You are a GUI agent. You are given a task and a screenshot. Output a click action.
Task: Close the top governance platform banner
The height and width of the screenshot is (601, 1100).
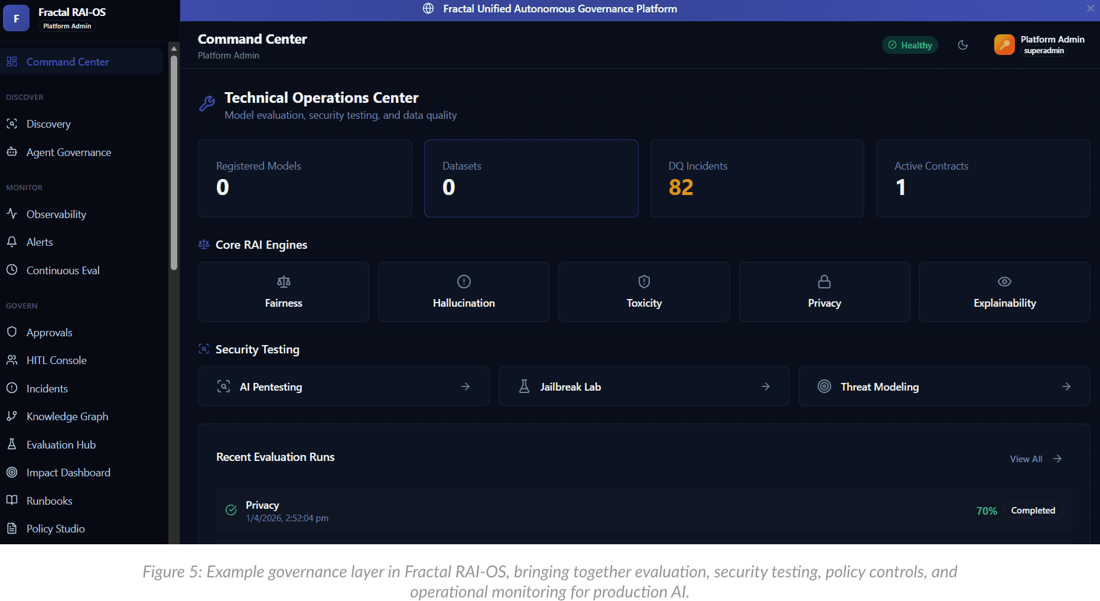[x=1091, y=8]
